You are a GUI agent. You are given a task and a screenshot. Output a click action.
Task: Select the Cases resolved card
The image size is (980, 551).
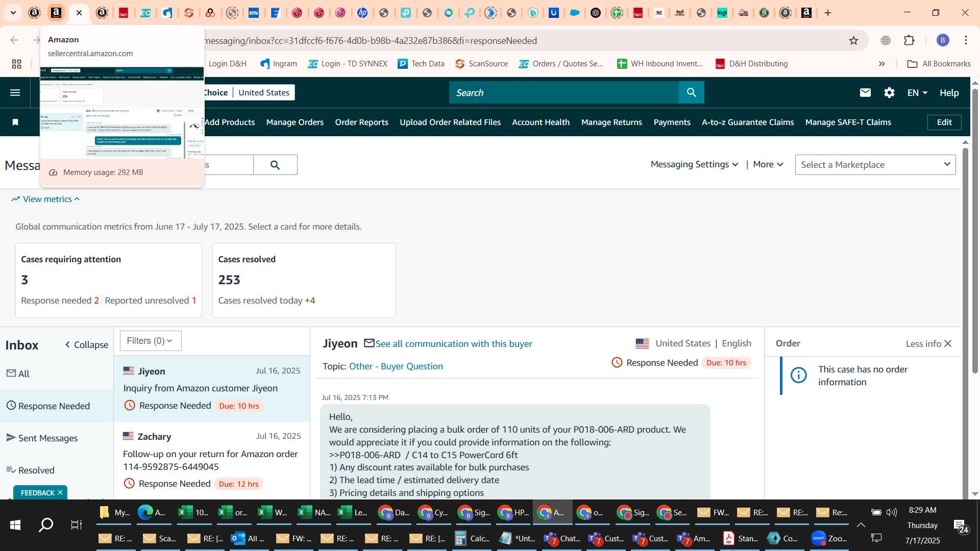(x=304, y=280)
